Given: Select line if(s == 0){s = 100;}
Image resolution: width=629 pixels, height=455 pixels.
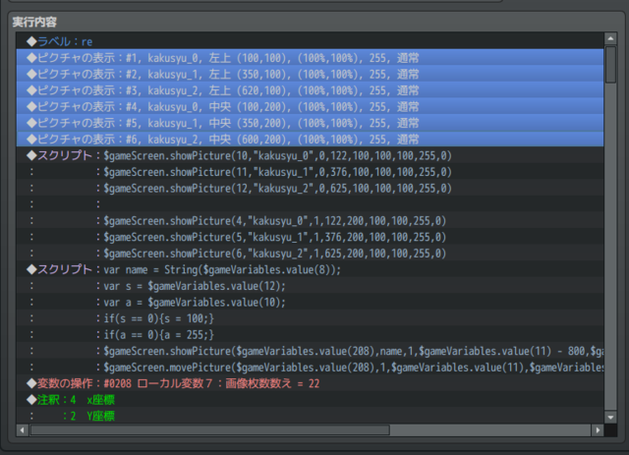Looking at the screenshot, I should tap(310, 318).
